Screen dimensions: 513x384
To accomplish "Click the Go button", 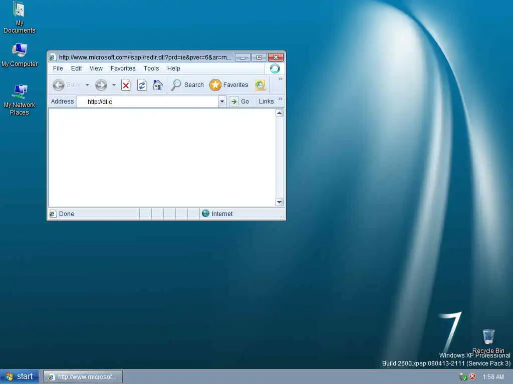I will [x=240, y=101].
